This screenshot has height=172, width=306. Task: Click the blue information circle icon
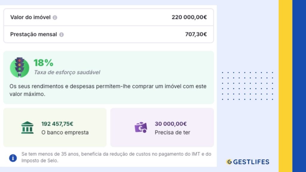click(13, 158)
